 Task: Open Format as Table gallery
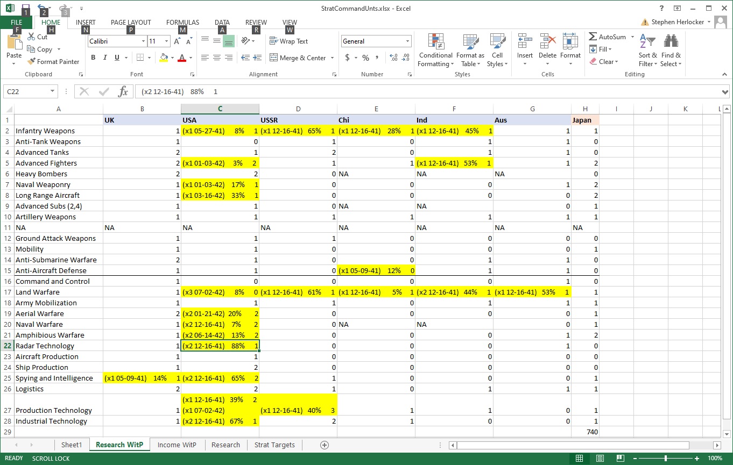[470, 50]
